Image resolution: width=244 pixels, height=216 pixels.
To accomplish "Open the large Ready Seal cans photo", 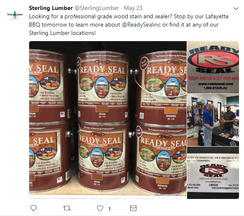I will click(x=108, y=120).
